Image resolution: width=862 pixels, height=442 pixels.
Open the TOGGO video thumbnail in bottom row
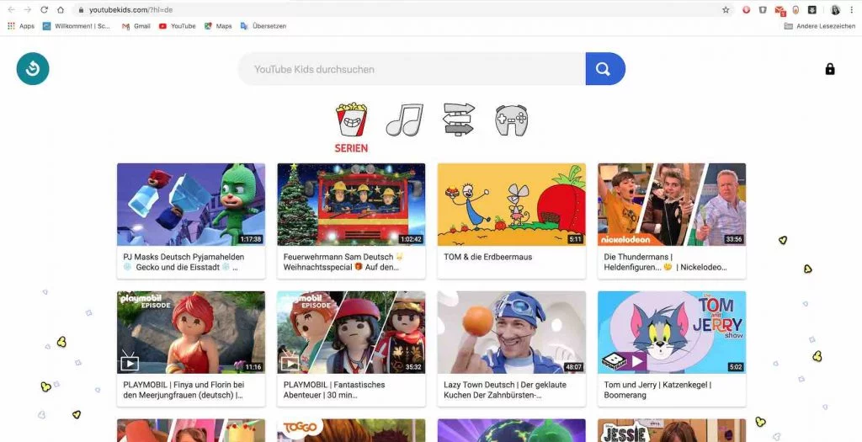coord(351,430)
